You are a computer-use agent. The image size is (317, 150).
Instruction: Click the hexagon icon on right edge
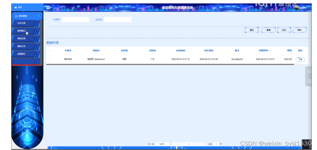[310, 81]
